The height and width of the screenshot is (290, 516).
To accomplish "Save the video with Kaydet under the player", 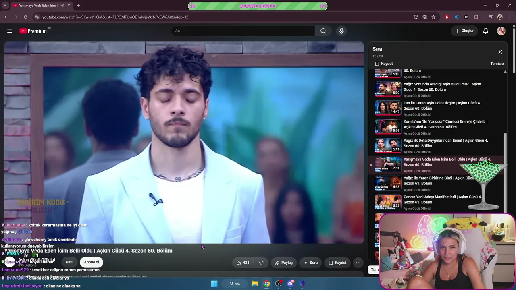I will [337, 263].
